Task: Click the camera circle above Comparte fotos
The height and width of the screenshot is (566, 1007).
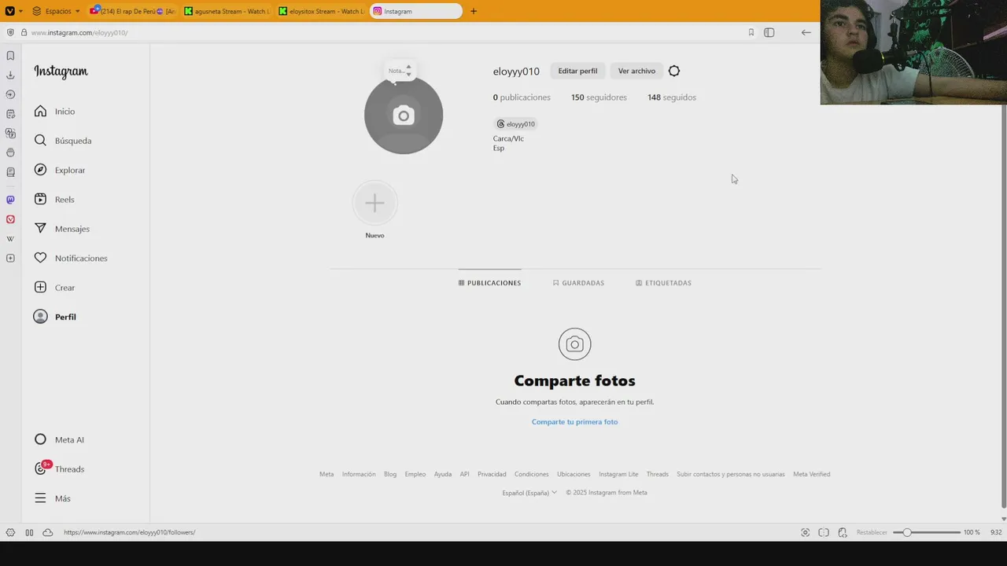Action: coord(574,344)
